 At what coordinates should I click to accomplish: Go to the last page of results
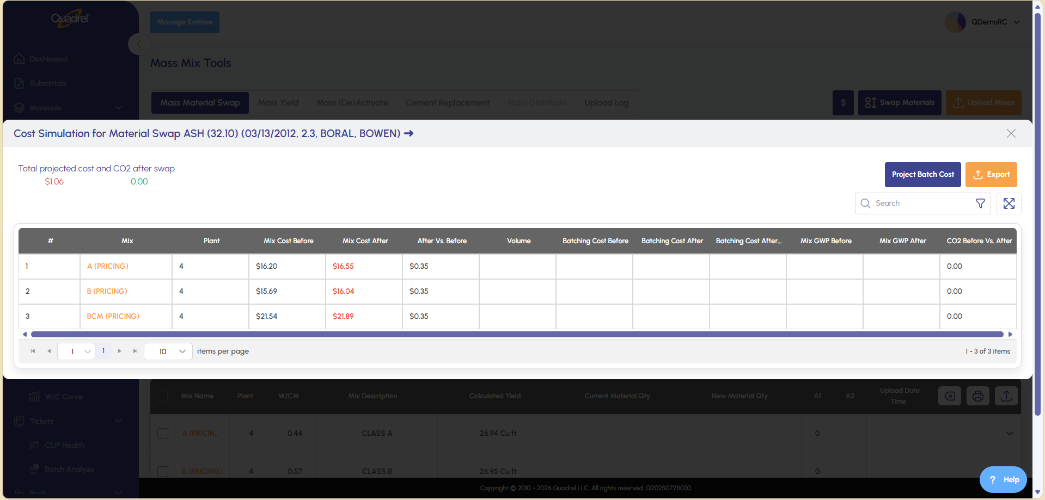pos(136,351)
